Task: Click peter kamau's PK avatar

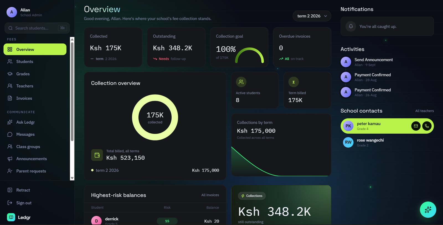Action: 348,126
